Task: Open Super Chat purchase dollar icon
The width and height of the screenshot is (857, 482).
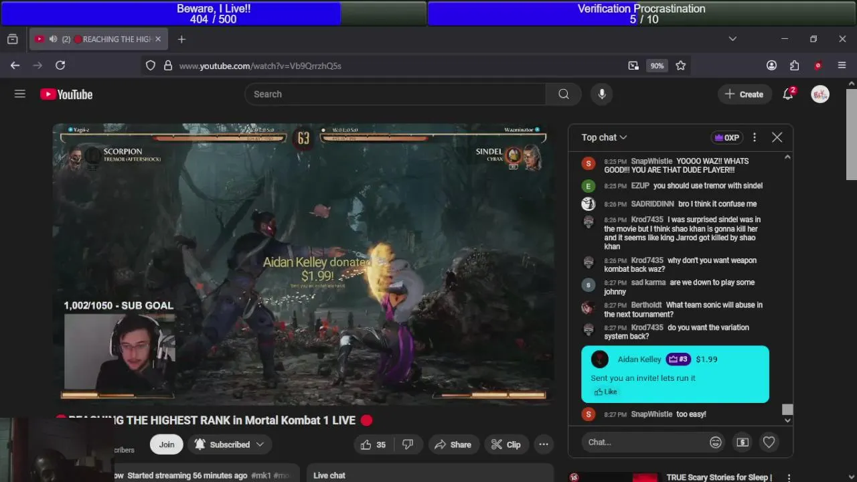Action: (743, 443)
